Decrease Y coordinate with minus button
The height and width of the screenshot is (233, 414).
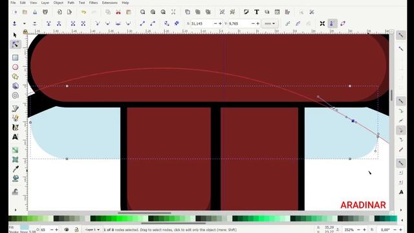(253, 23)
